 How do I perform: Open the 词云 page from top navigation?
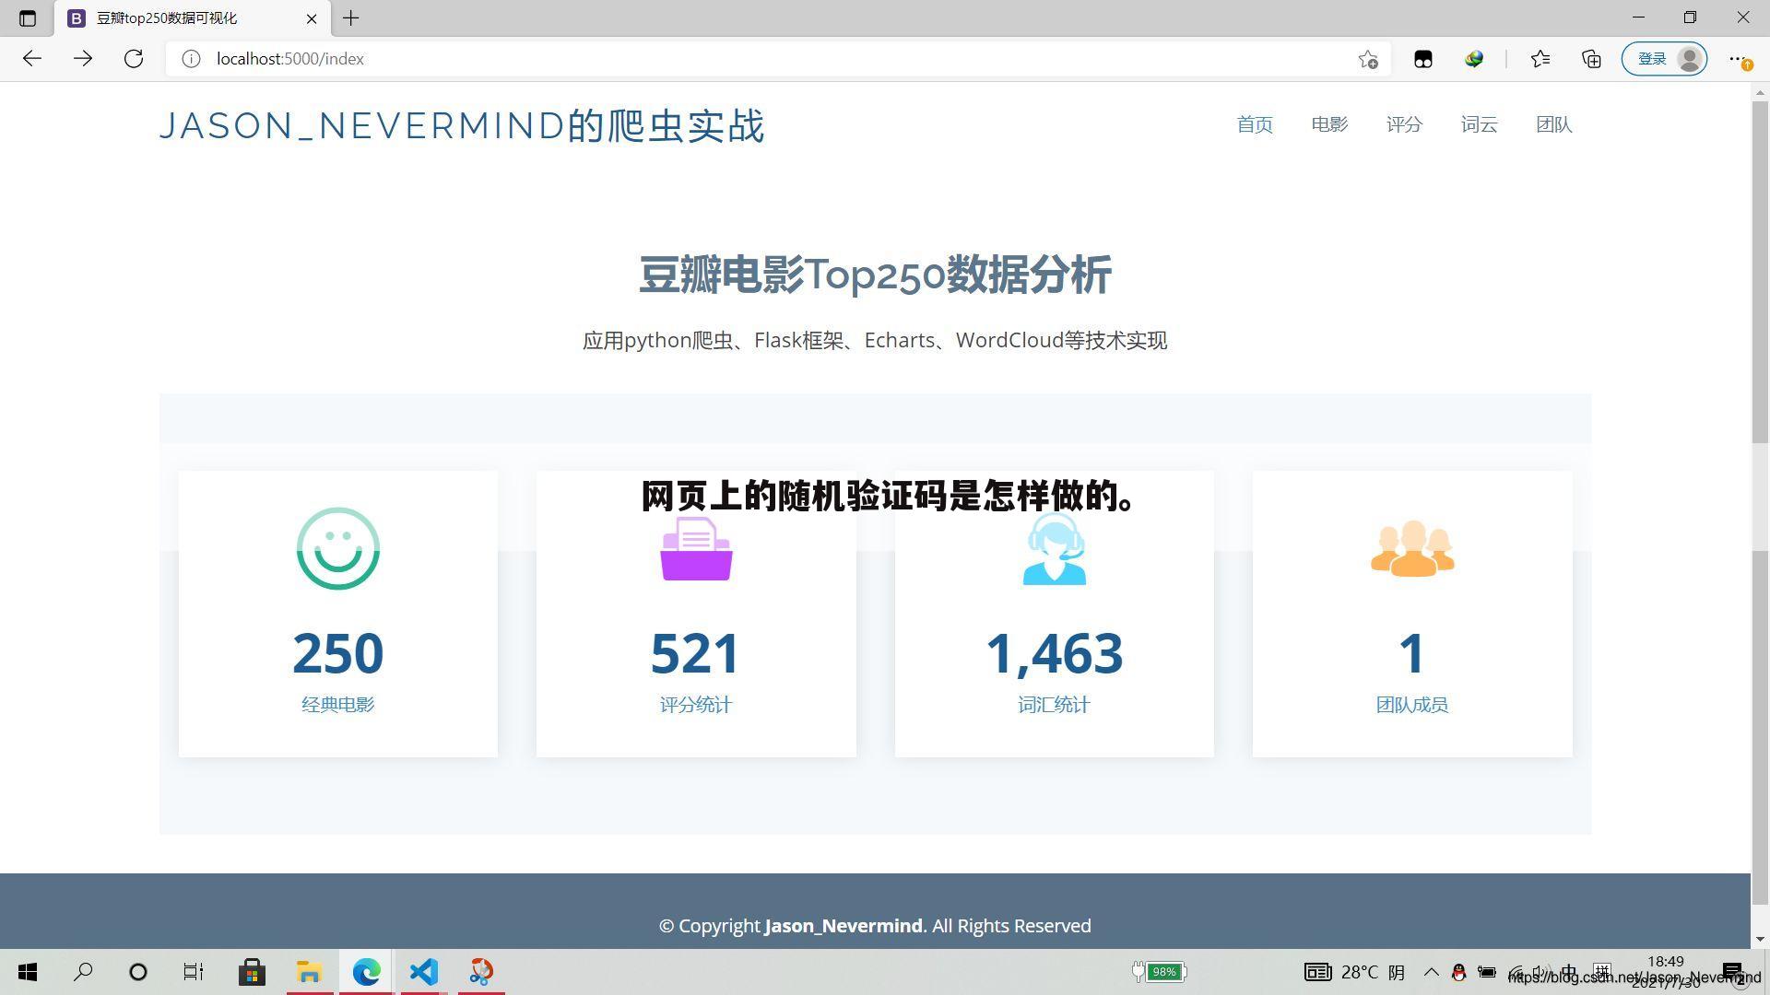point(1479,124)
